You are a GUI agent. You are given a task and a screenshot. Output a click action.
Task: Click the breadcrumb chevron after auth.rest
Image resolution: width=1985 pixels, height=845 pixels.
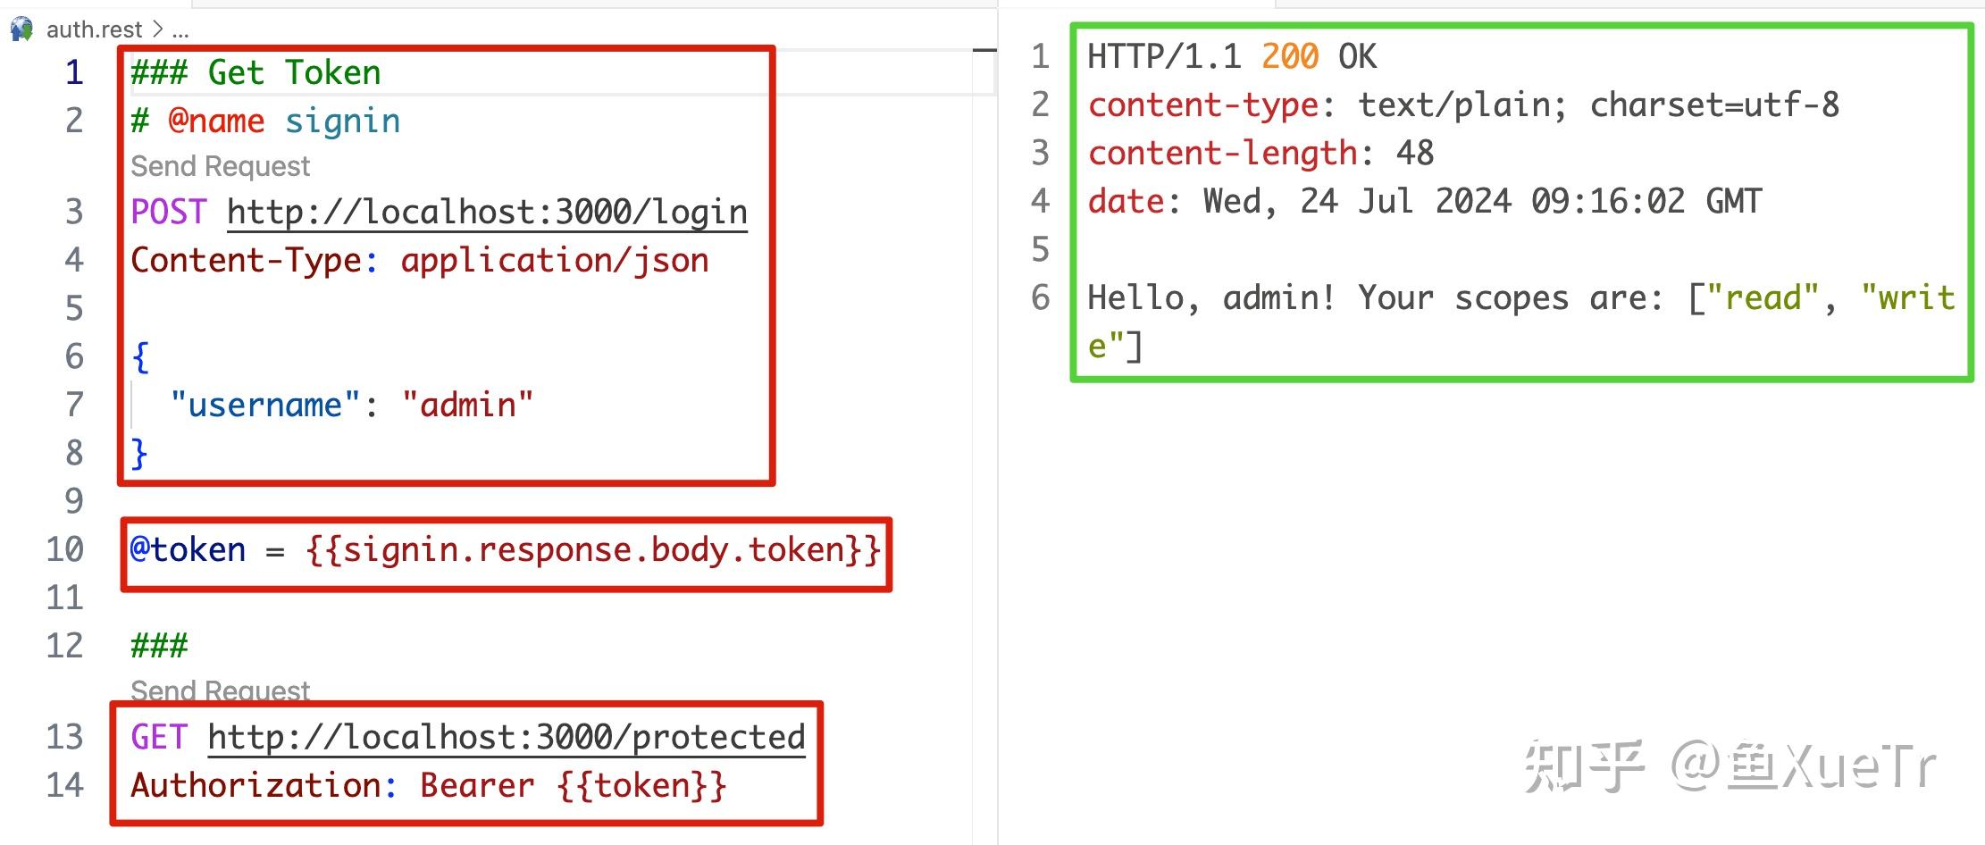(x=157, y=29)
